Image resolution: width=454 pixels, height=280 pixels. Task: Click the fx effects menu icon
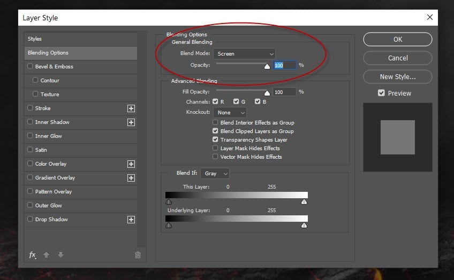point(33,255)
